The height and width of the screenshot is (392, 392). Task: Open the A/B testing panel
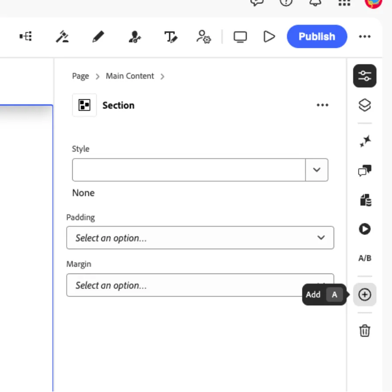coord(365,258)
